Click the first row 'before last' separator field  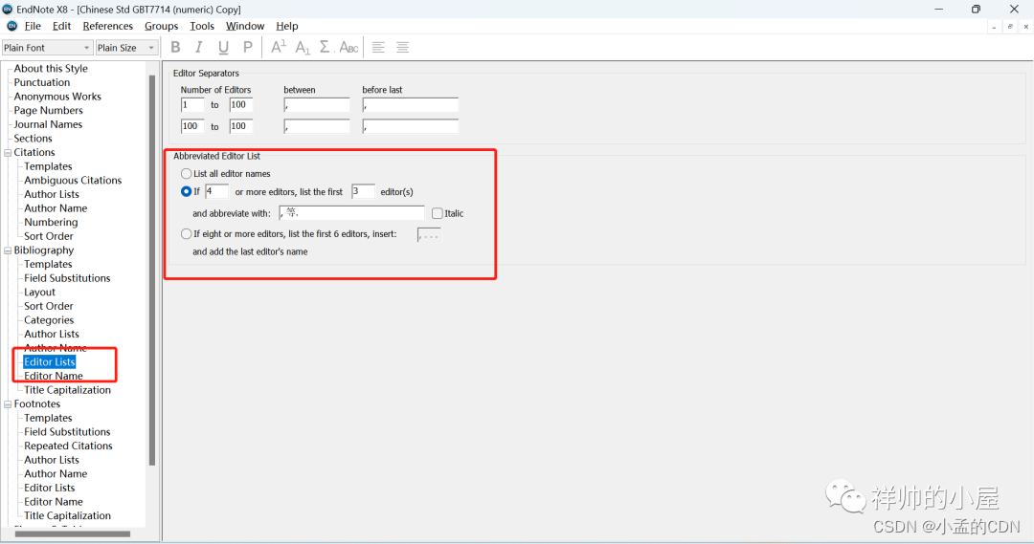[410, 105]
